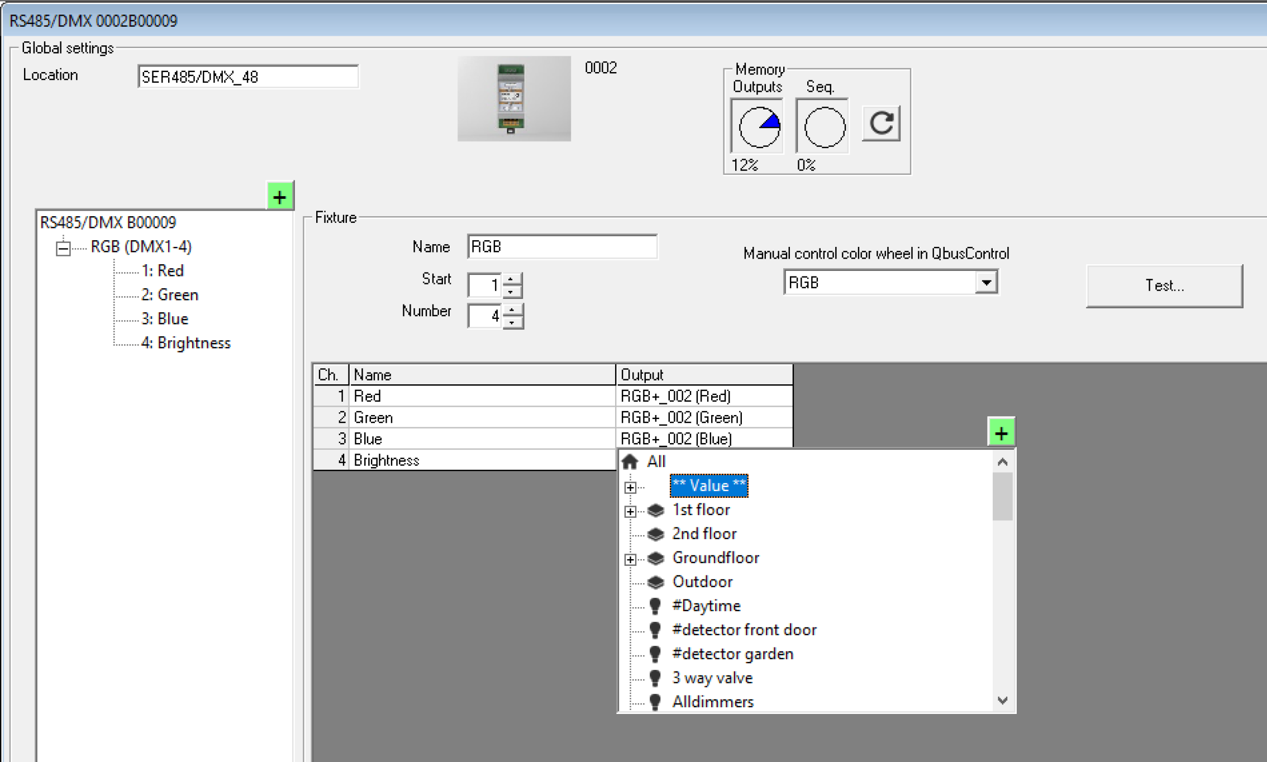Choose 2nd floor in the output list

(704, 534)
